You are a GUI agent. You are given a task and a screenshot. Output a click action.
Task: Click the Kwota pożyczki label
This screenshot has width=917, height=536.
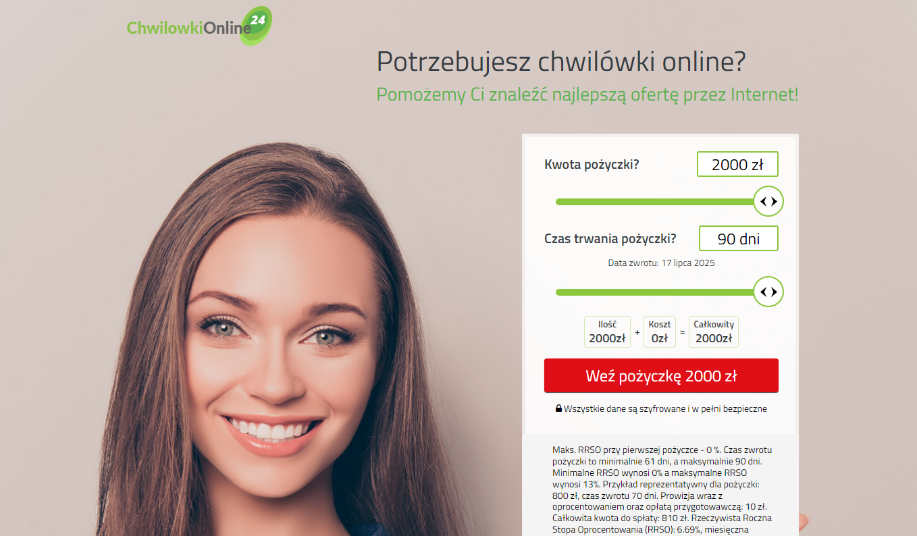(x=592, y=164)
